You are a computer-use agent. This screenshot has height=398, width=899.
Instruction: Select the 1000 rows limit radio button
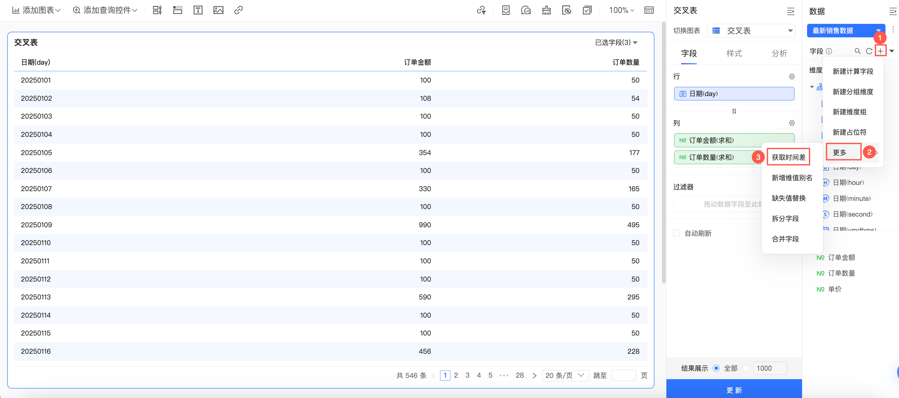coord(746,368)
